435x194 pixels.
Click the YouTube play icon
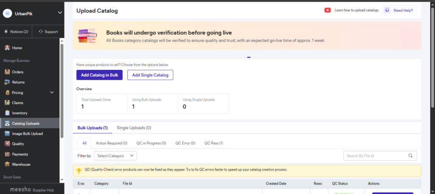pos(328,10)
